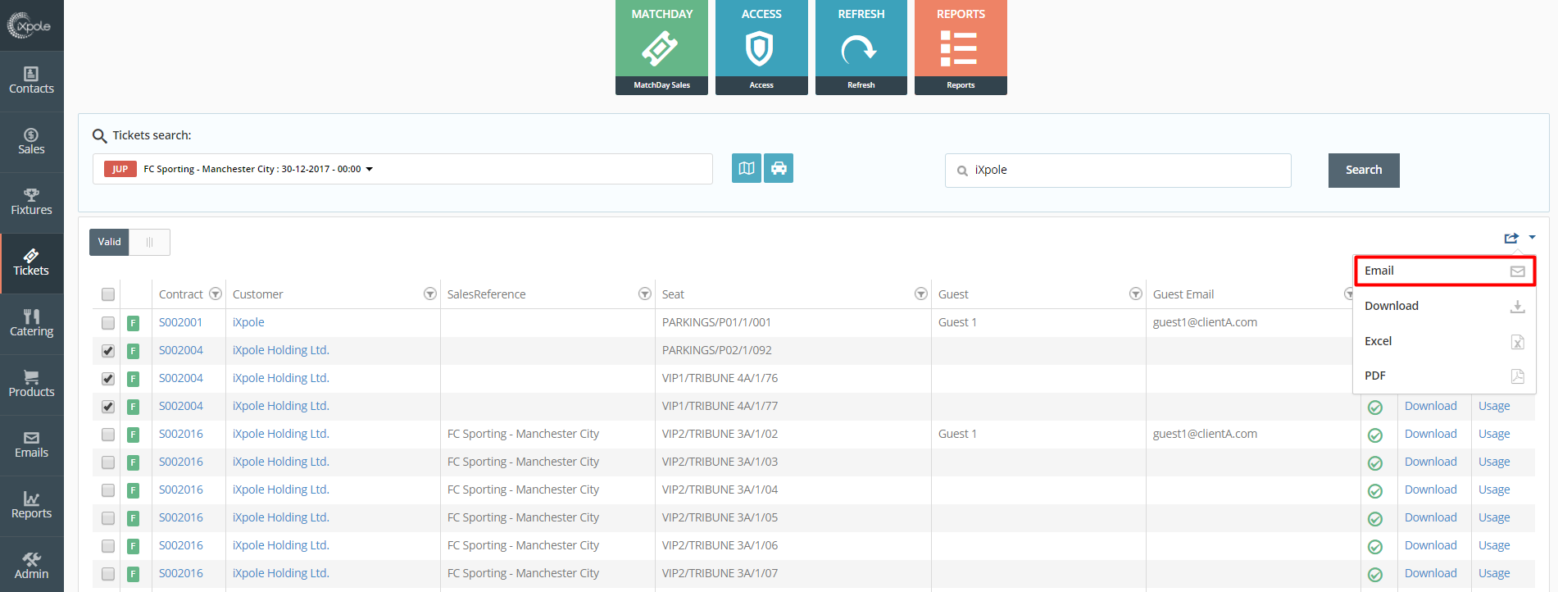Click the Refresh tile
1558x592 pixels.
pyautogui.click(x=861, y=48)
